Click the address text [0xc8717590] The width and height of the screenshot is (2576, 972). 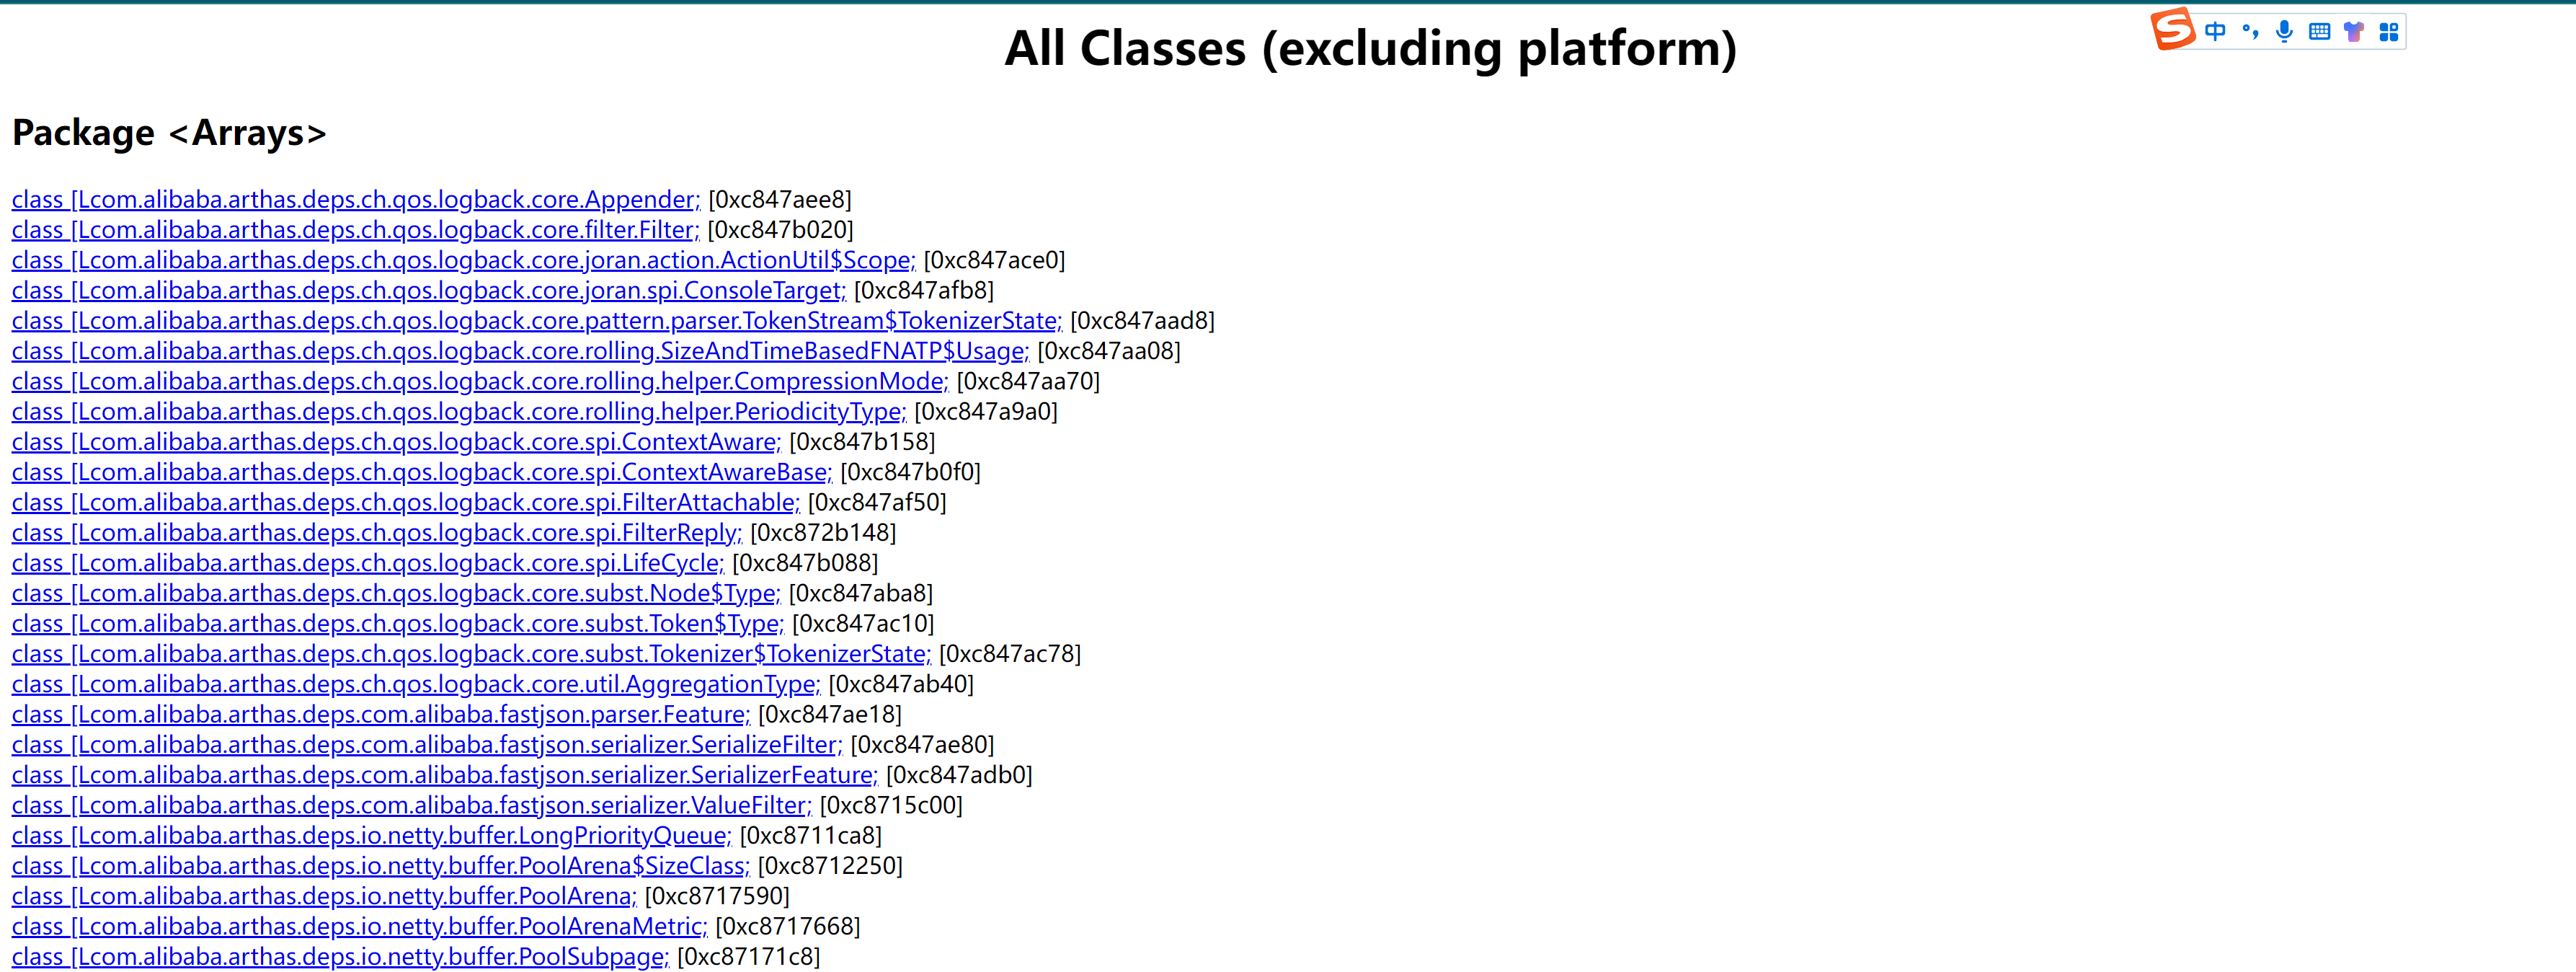click(717, 896)
